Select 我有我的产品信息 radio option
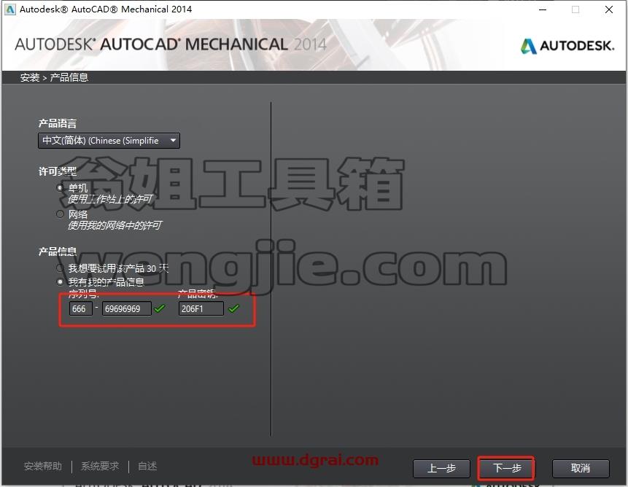Image resolution: width=628 pixels, height=487 pixels. 60,281
